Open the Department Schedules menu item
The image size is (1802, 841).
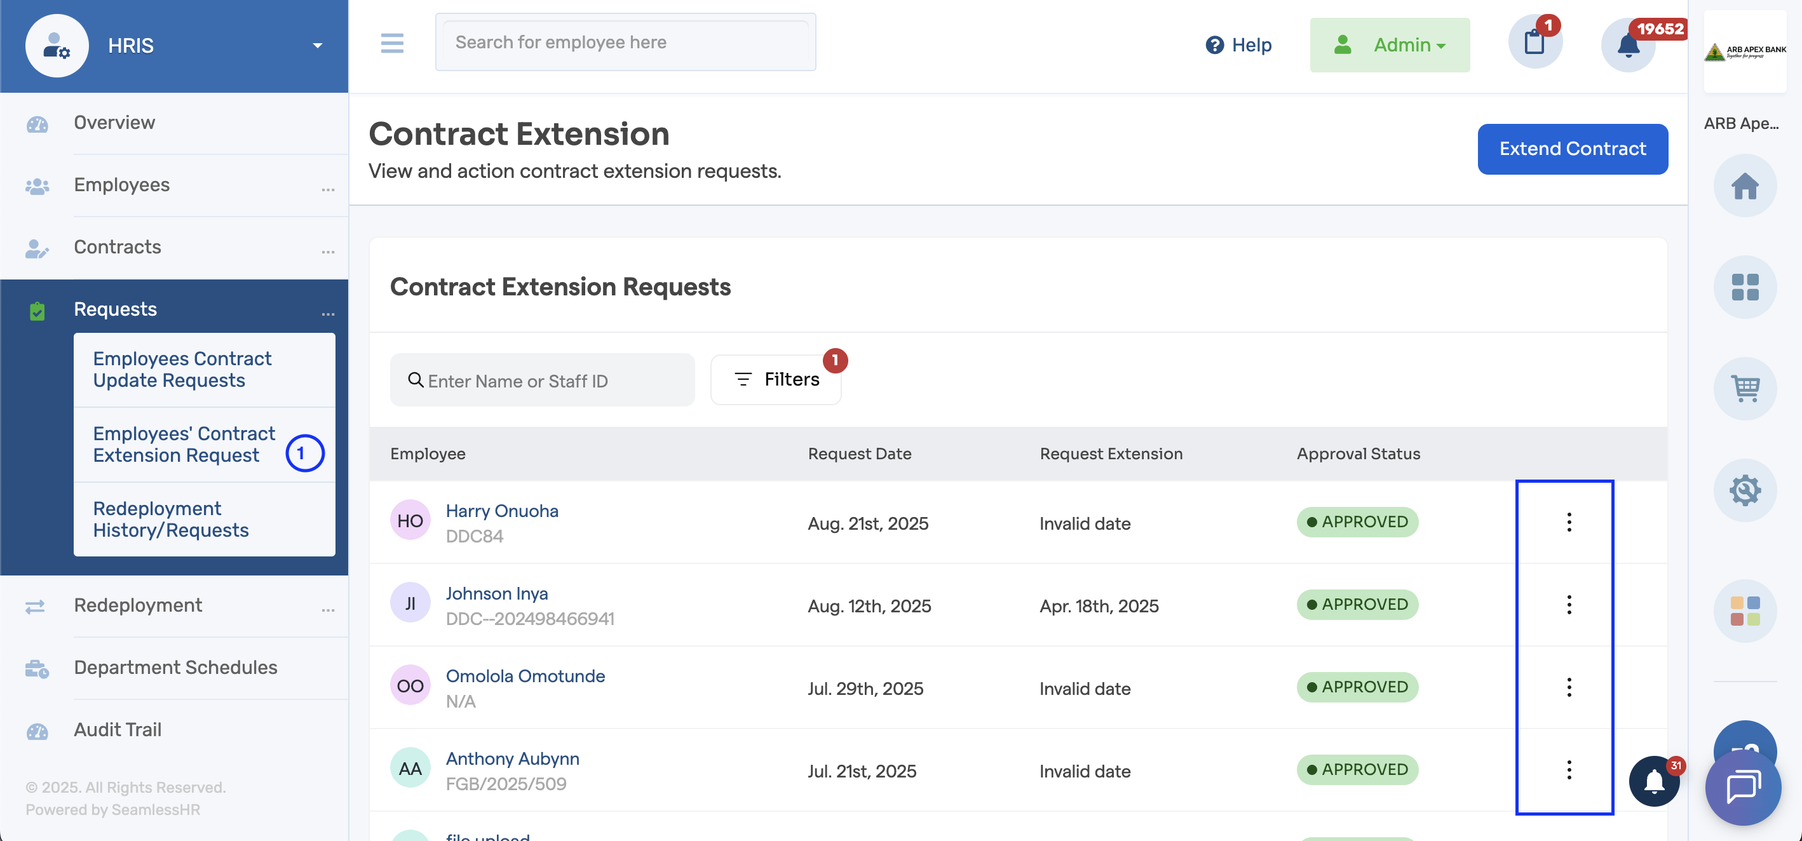175,667
